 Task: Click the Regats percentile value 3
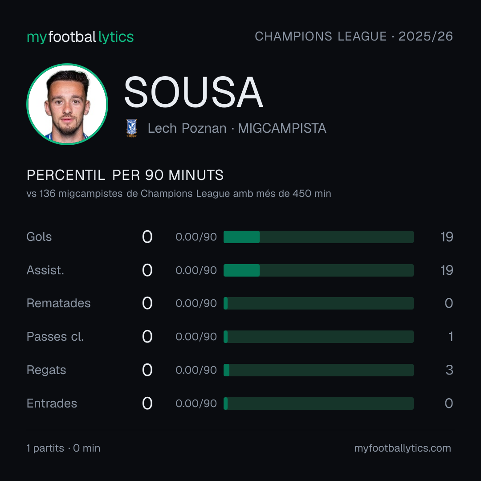pos(449,370)
